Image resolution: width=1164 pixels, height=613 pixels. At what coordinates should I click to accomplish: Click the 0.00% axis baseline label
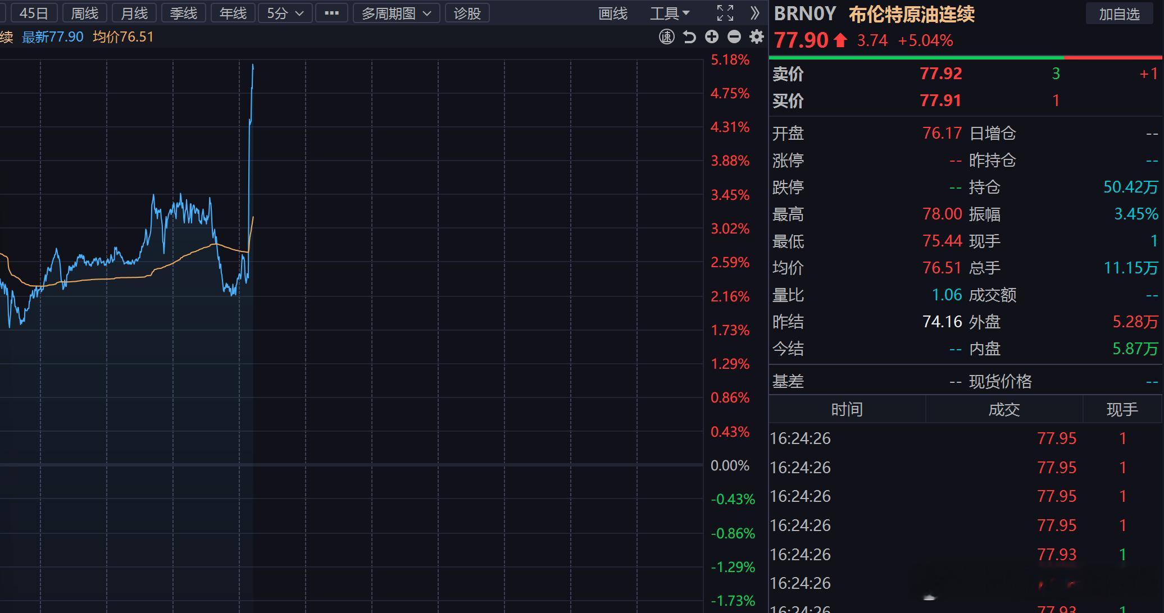(730, 465)
